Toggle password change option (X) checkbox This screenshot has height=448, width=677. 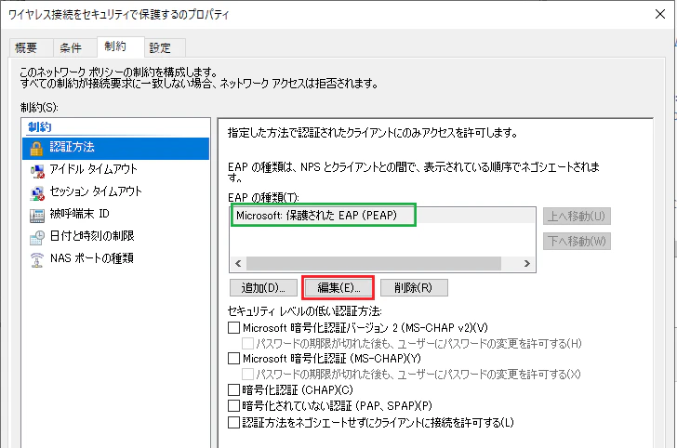[247, 375]
